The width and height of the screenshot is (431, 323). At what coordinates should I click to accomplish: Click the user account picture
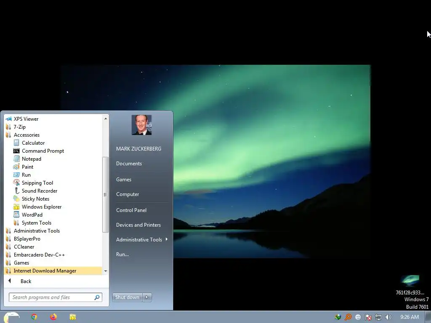pyautogui.click(x=141, y=125)
